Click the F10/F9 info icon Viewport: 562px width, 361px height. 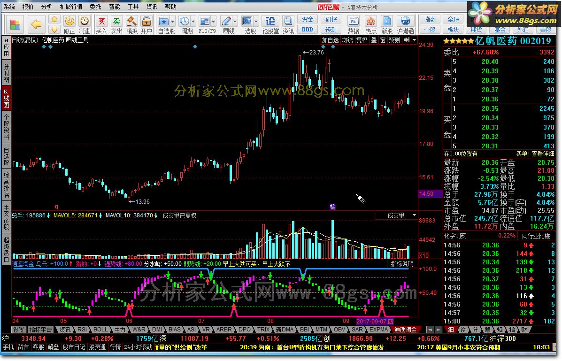[x=204, y=22]
